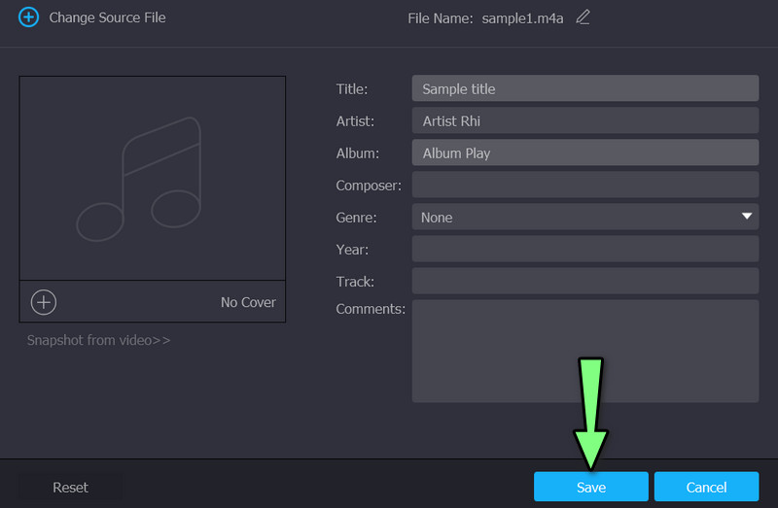Click the Year input field
778x508 pixels.
pos(584,249)
